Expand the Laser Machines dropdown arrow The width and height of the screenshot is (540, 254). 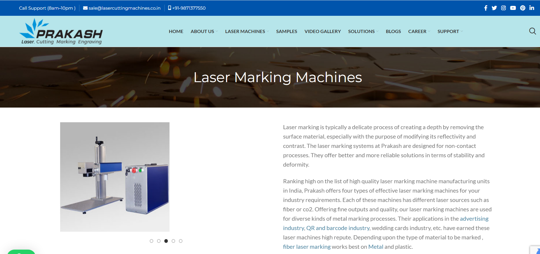(268, 31)
